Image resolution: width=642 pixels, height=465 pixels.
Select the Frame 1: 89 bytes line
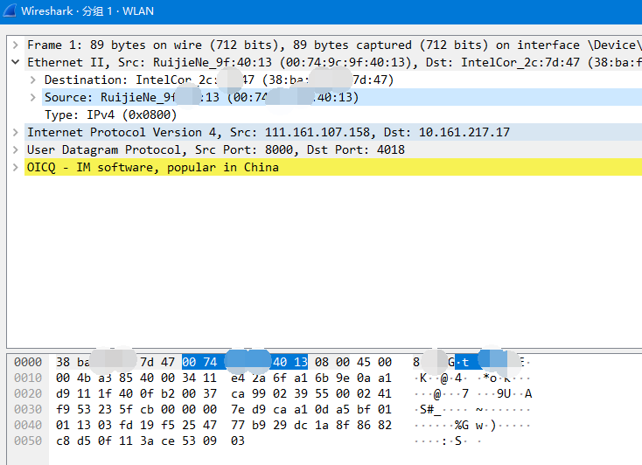333,45
